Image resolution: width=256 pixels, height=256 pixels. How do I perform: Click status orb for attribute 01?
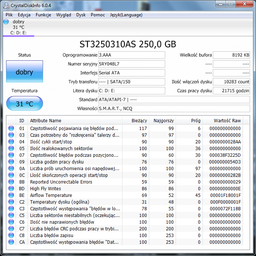(11, 128)
